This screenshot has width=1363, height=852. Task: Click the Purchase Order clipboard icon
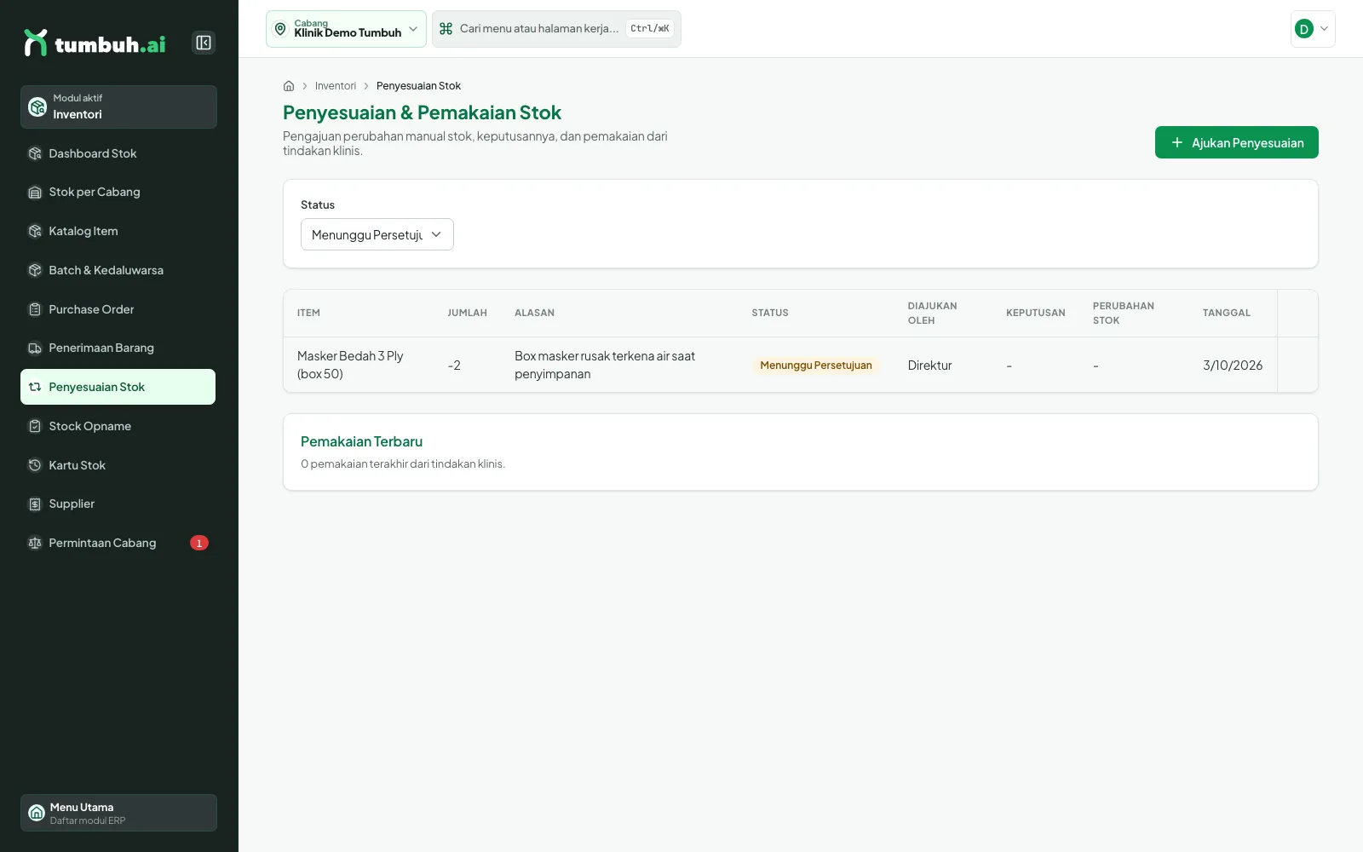tap(35, 309)
